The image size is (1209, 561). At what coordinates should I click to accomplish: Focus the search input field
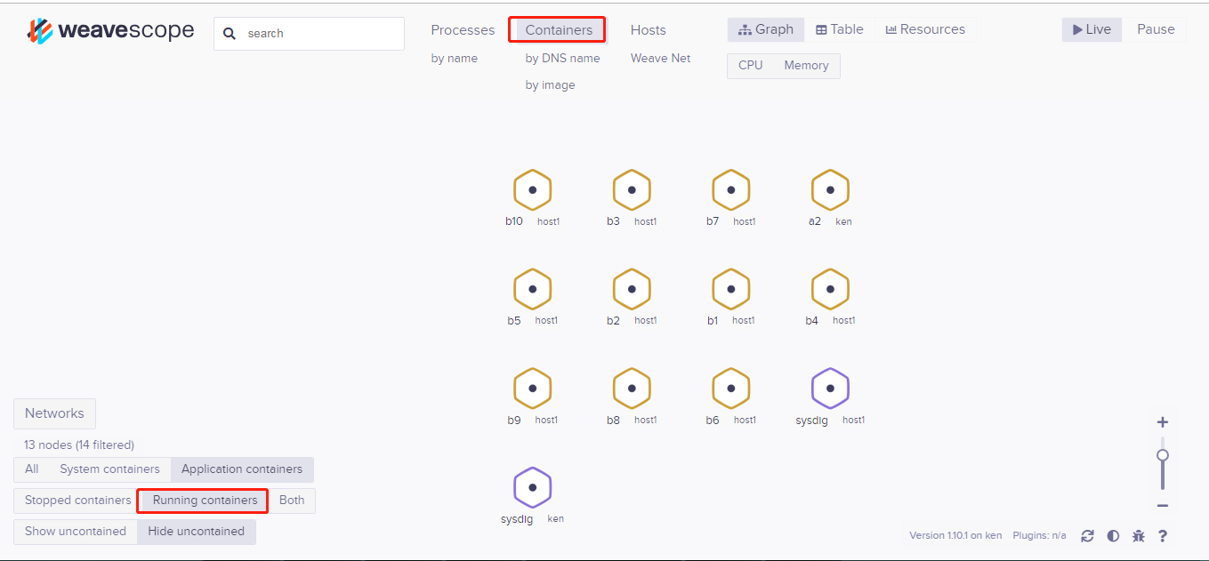tap(309, 34)
